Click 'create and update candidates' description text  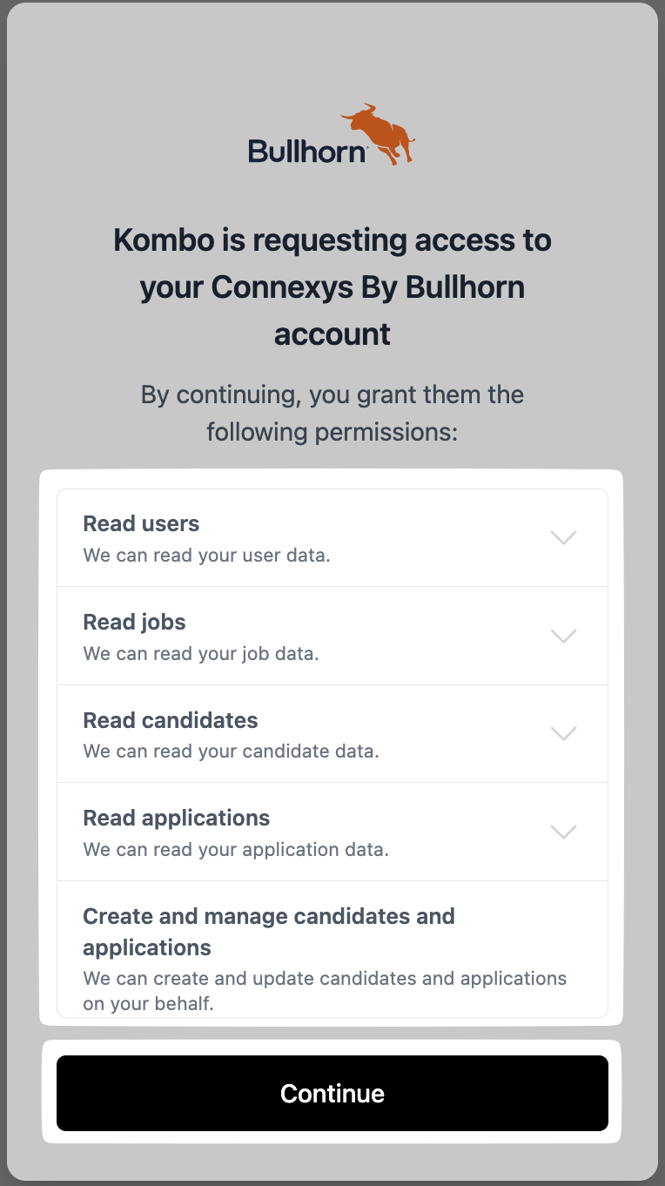click(325, 991)
